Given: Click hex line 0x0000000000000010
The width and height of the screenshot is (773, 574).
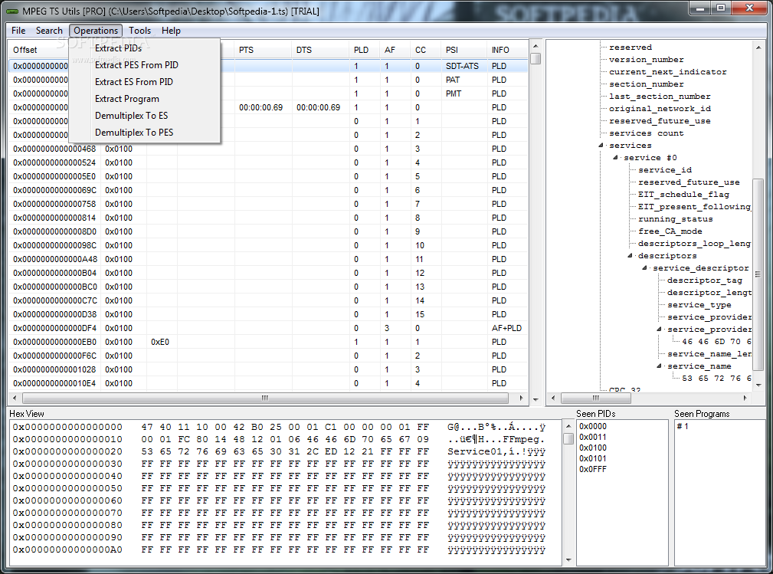Looking at the screenshot, I should tap(279, 439).
